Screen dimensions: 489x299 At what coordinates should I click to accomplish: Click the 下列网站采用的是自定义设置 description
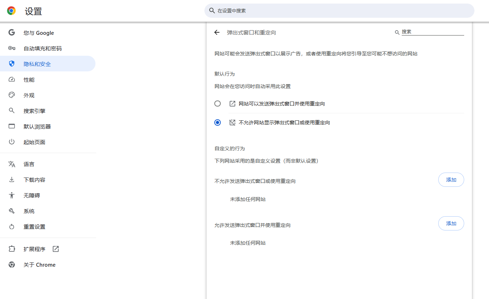pos(267,161)
